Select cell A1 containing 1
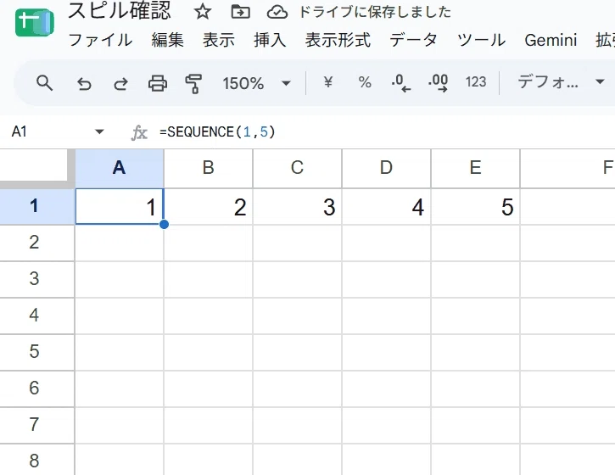Viewport: 615px width, 475px height. tap(120, 206)
